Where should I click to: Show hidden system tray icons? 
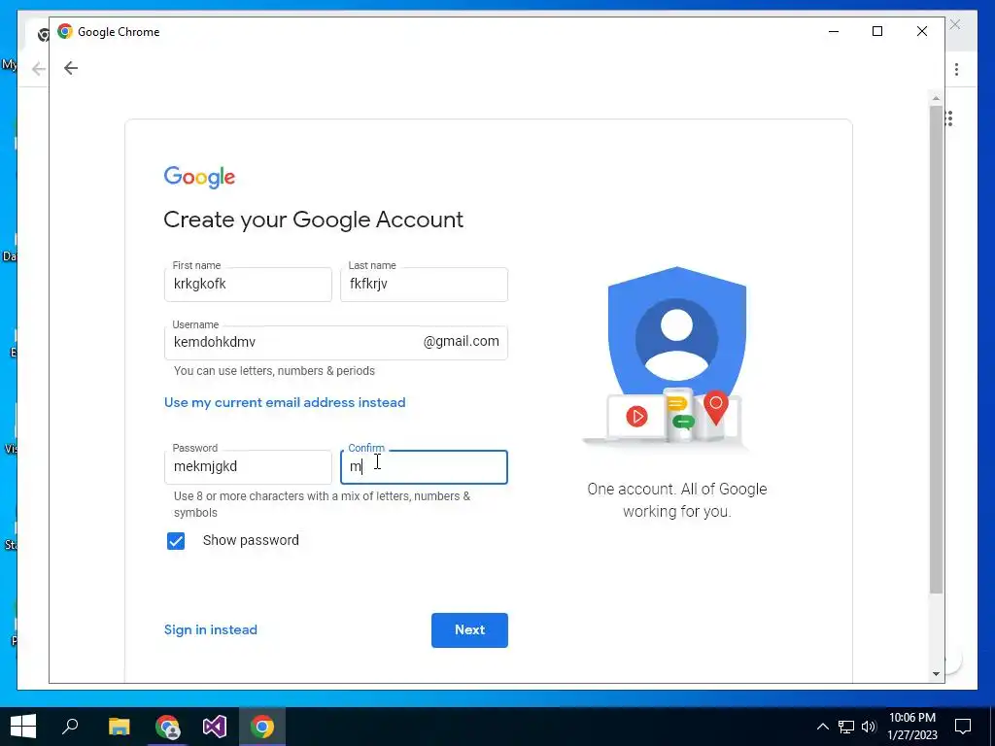(822, 727)
